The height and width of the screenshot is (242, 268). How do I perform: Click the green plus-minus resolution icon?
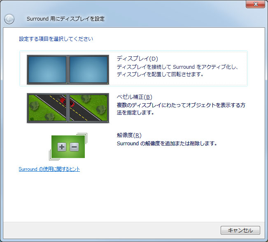click(68, 147)
